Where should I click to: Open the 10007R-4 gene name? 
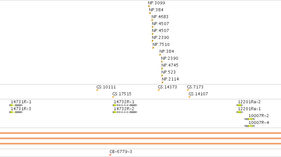(x=259, y=123)
